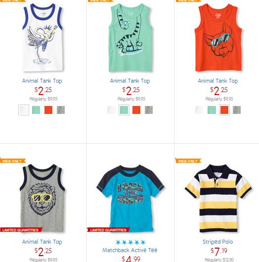Click the WEB ONLY badge above striped polo
259x262 pixels.
188,161
